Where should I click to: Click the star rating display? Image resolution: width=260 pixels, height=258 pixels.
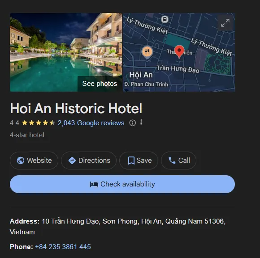(x=38, y=123)
